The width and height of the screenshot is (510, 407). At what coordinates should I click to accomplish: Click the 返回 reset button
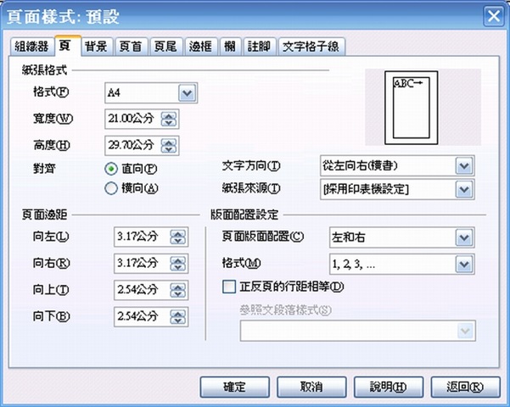(x=465, y=387)
